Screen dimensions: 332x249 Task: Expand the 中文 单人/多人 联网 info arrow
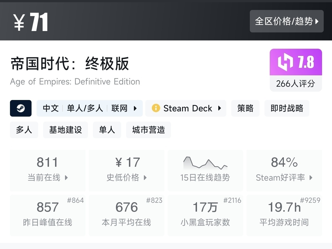tap(135, 108)
